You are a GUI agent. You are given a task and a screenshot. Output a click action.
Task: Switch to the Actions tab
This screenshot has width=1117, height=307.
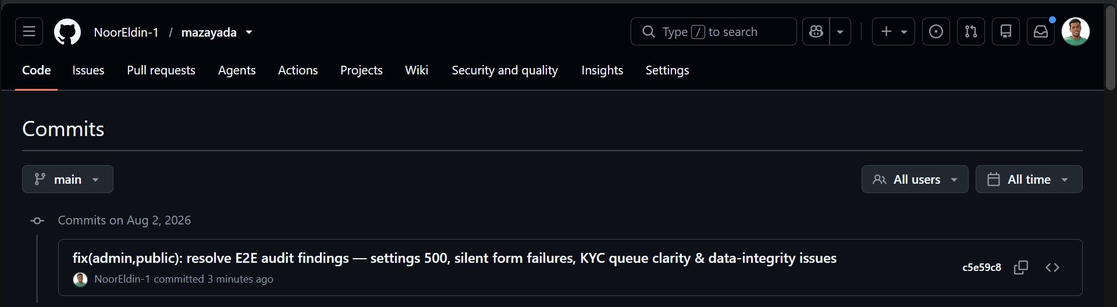298,70
